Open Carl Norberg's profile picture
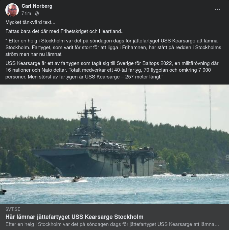The height and width of the screenshot is (230, 229). click(x=12, y=10)
